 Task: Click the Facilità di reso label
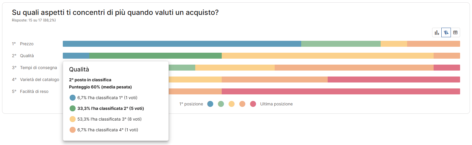coord(34,91)
